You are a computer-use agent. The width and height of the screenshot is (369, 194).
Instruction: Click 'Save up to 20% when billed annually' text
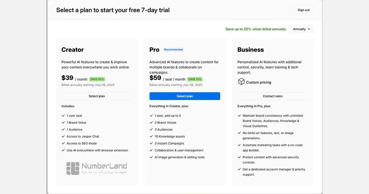pyautogui.click(x=255, y=29)
